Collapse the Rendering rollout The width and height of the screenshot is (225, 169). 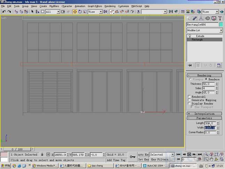(x=204, y=75)
